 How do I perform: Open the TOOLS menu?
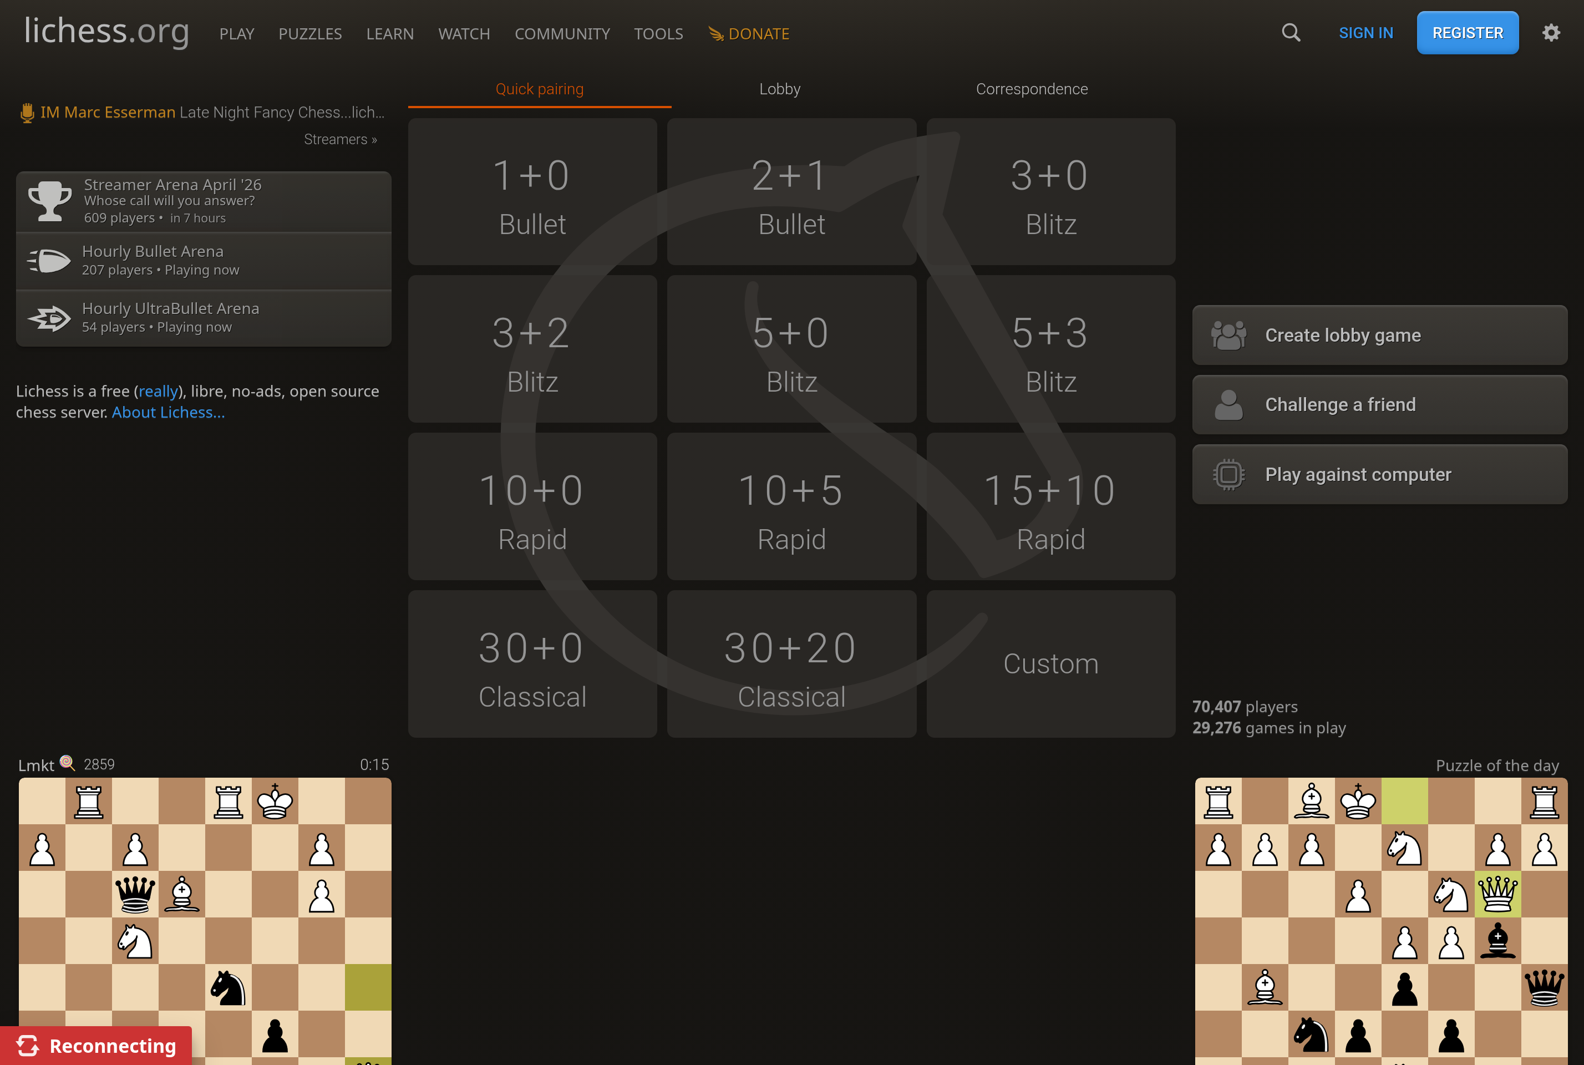pos(658,33)
